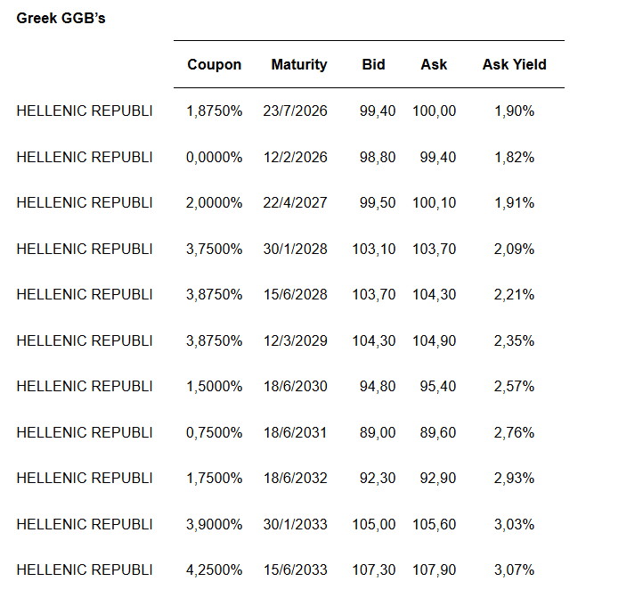Select the 3,07% ask yield

(514, 570)
